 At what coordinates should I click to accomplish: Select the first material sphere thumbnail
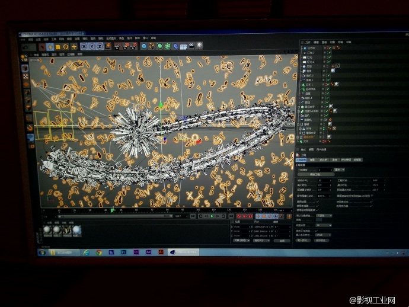(47, 229)
